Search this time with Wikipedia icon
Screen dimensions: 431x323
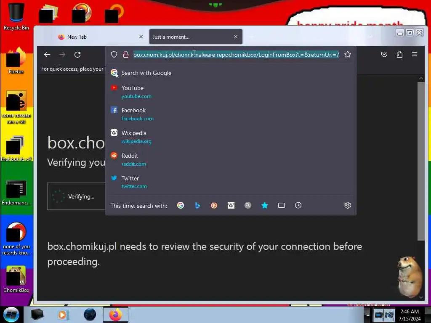tap(231, 205)
